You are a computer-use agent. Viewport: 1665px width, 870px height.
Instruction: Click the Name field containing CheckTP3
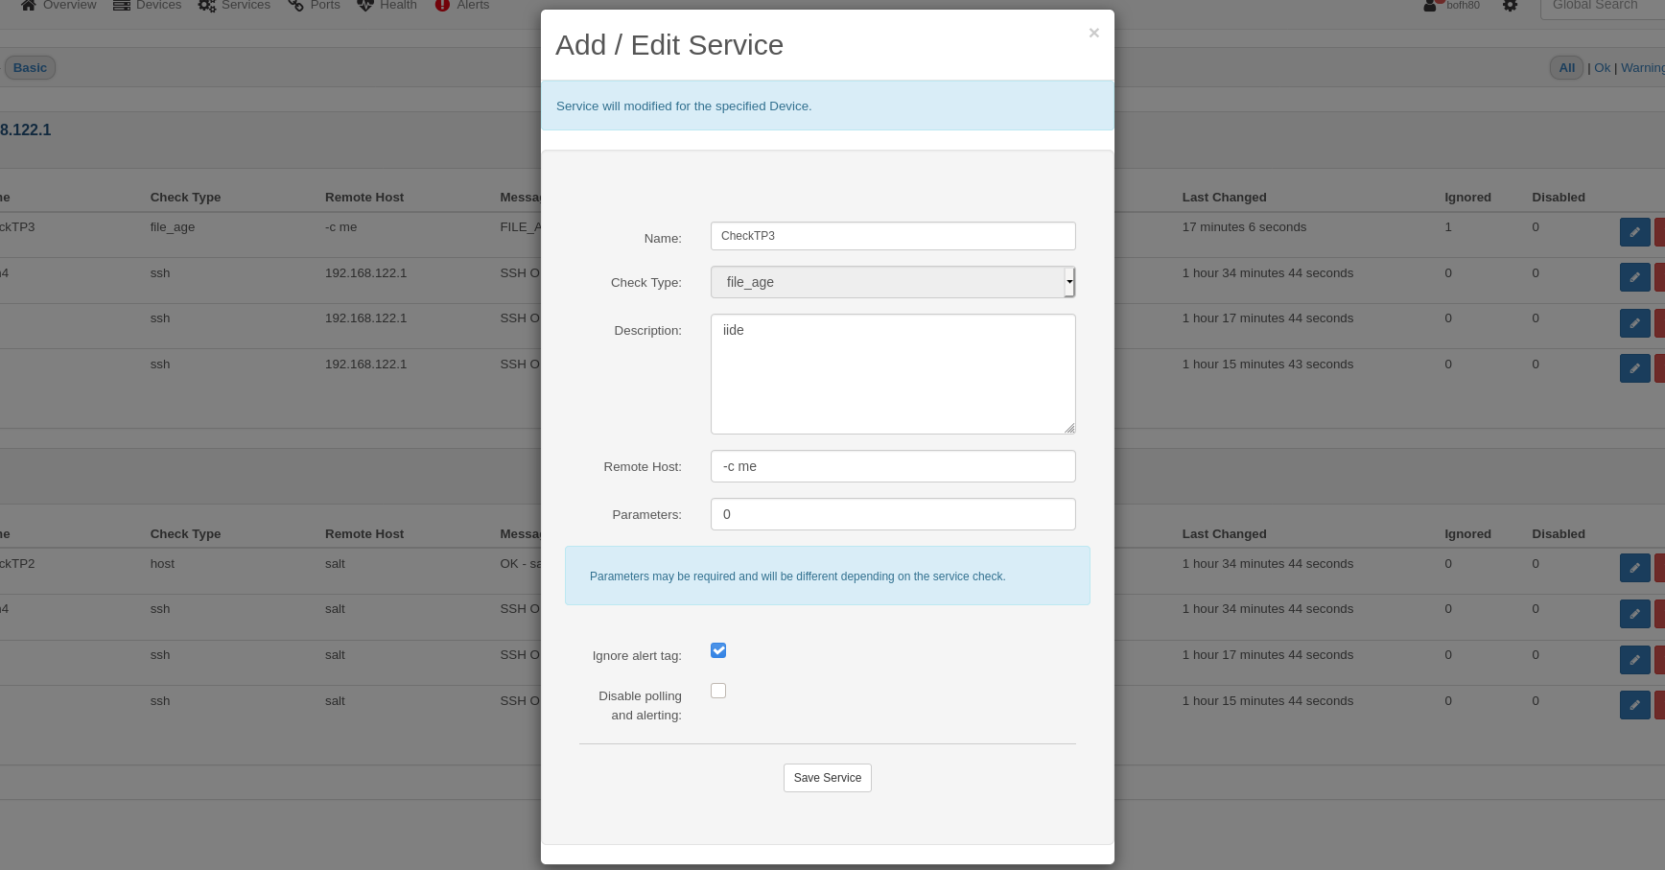[x=893, y=236]
